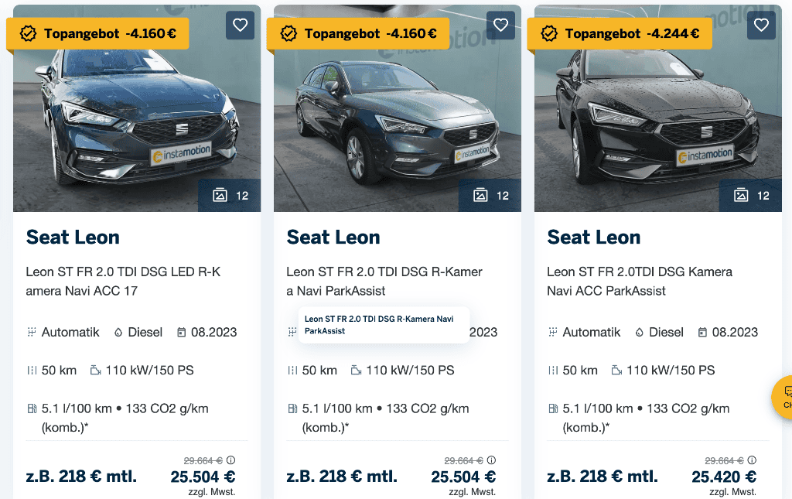Click price info icon on third card
Screen dimensions: 792x499
click(x=752, y=460)
